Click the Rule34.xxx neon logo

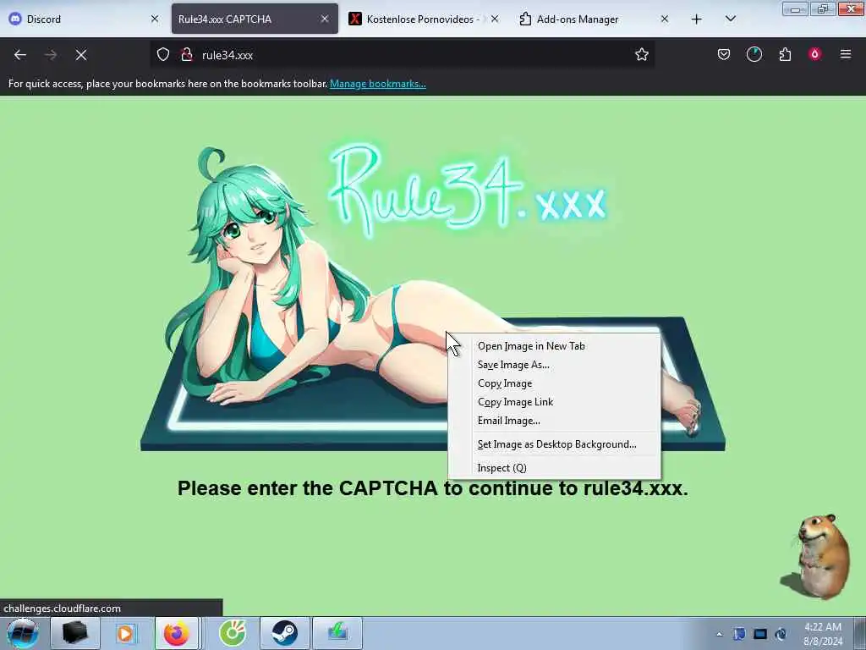point(469,190)
